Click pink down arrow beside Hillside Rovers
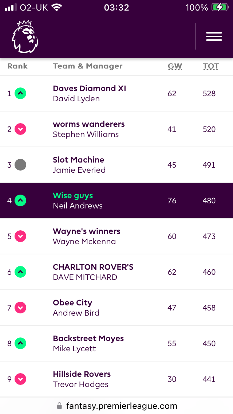This screenshot has height=414, width=233. click(20, 379)
